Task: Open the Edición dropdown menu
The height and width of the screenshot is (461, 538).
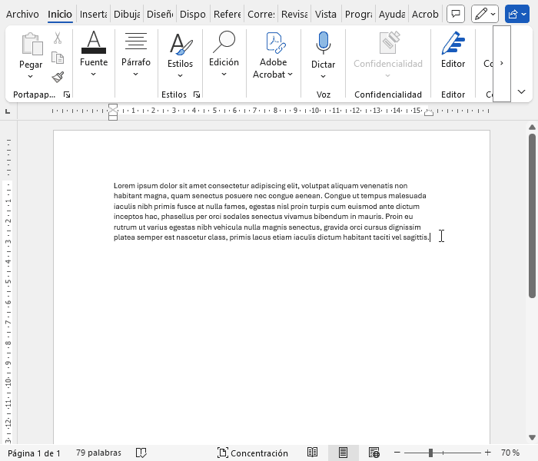Action: point(224,75)
